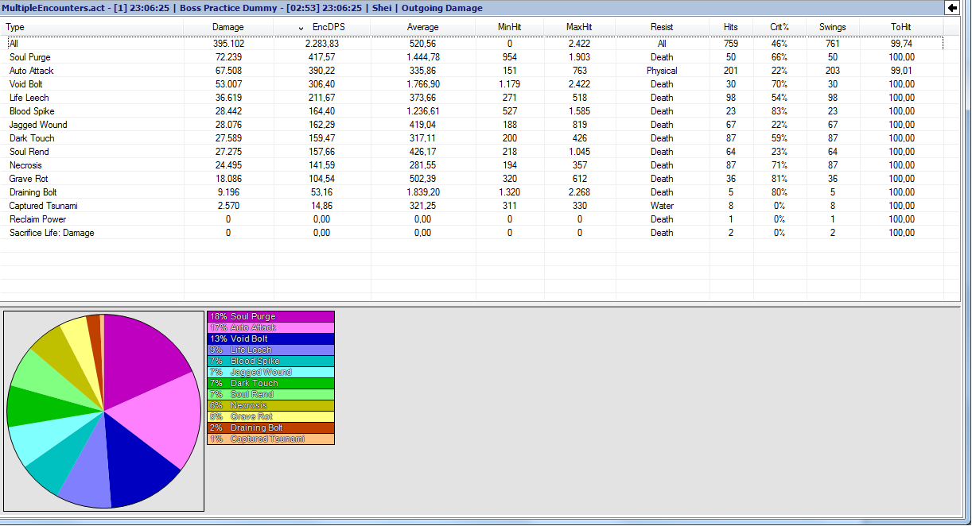Click the Soul Purge legend swatch
Image resolution: width=972 pixels, height=526 pixels.
[271, 316]
